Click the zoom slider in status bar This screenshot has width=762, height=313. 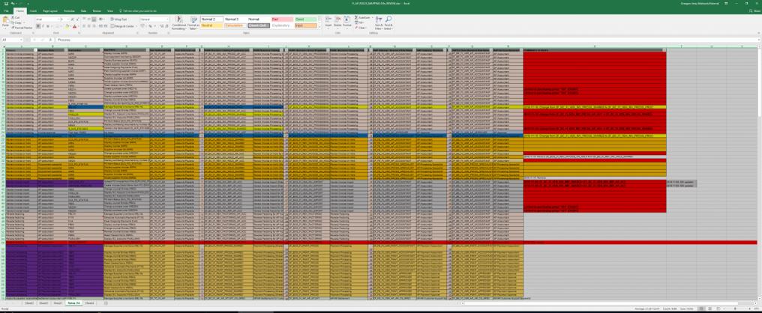point(735,309)
